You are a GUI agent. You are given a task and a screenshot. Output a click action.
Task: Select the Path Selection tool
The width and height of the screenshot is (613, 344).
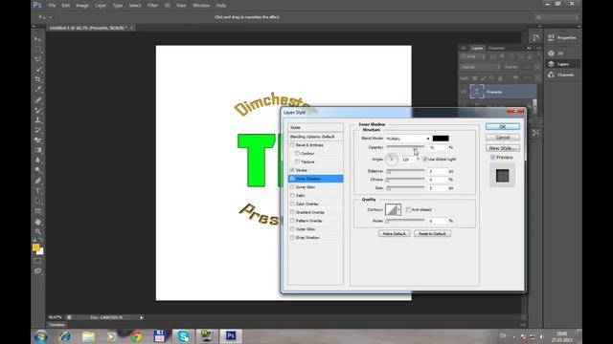point(38,202)
